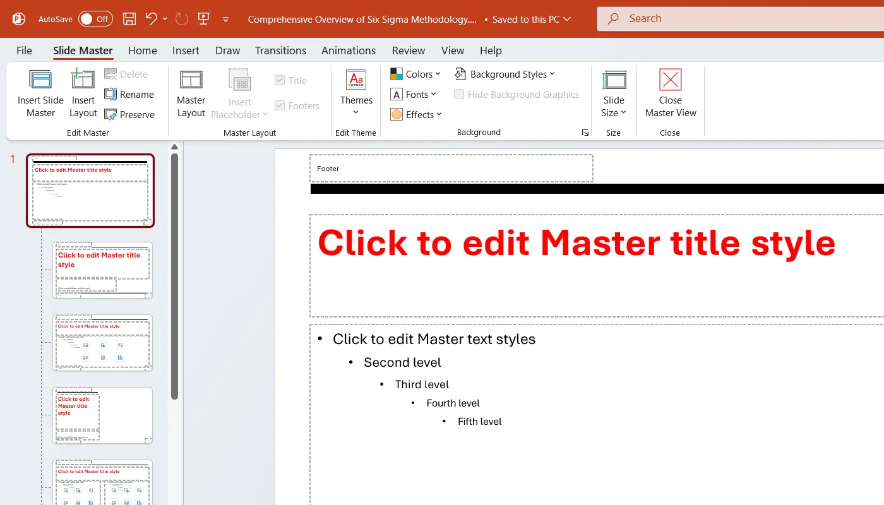The height and width of the screenshot is (505, 884).
Task: Open the Fonts dropdown
Action: coord(414,94)
